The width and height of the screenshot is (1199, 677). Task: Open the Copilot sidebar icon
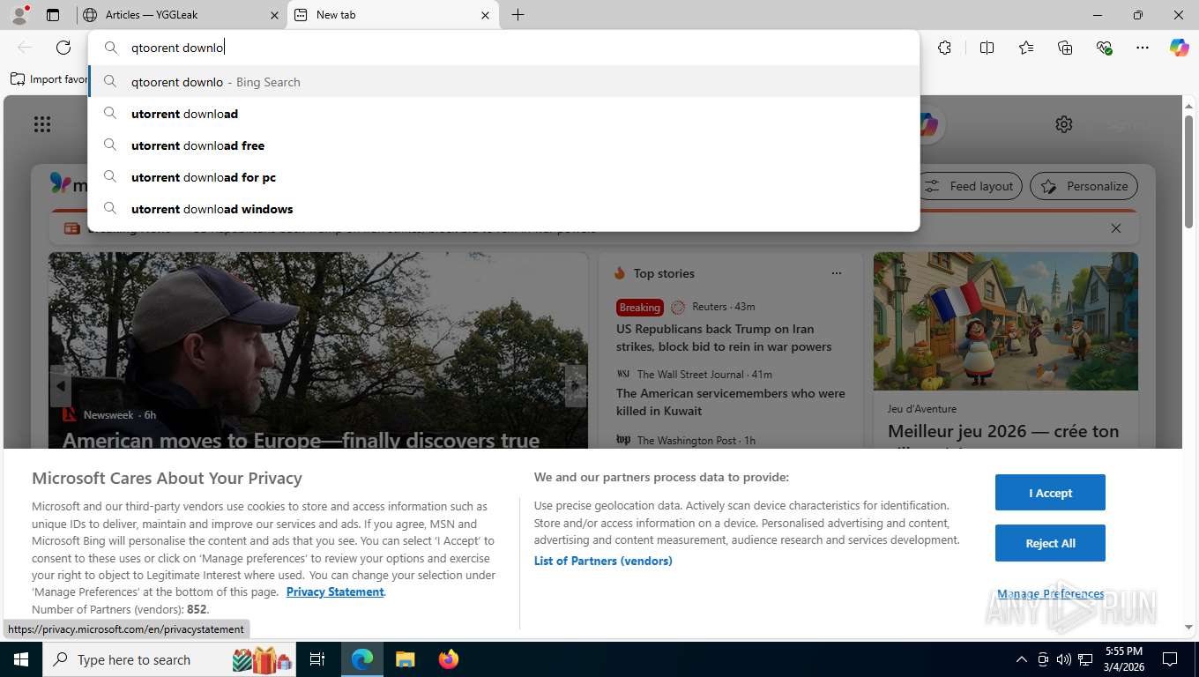(x=1180, y=48)
